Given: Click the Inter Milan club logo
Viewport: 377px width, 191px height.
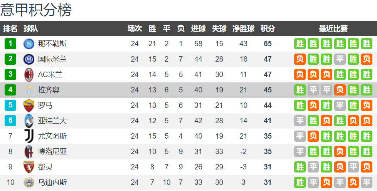Looking at the screenshot, I should point(29,59).
